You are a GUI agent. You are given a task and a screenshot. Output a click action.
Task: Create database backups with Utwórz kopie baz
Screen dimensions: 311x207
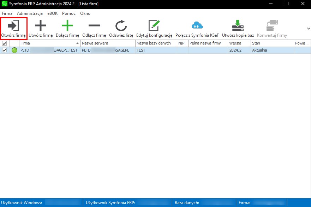[x=238, y=28]
